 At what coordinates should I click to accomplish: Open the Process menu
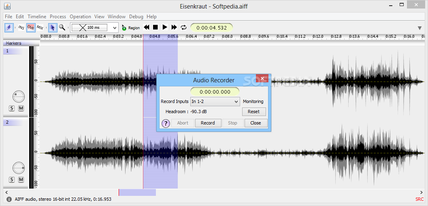(x=58, y=17)
